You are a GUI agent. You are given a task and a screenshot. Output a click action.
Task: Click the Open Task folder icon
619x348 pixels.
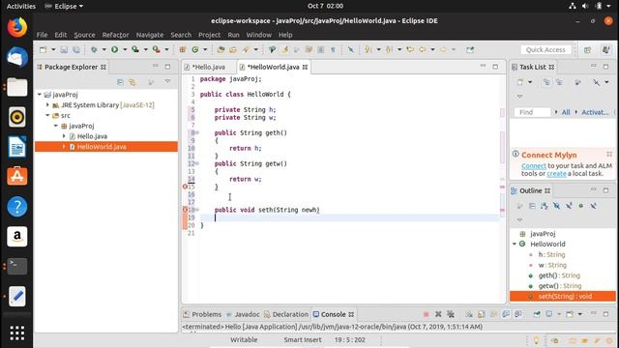click(x=233, y=49)
